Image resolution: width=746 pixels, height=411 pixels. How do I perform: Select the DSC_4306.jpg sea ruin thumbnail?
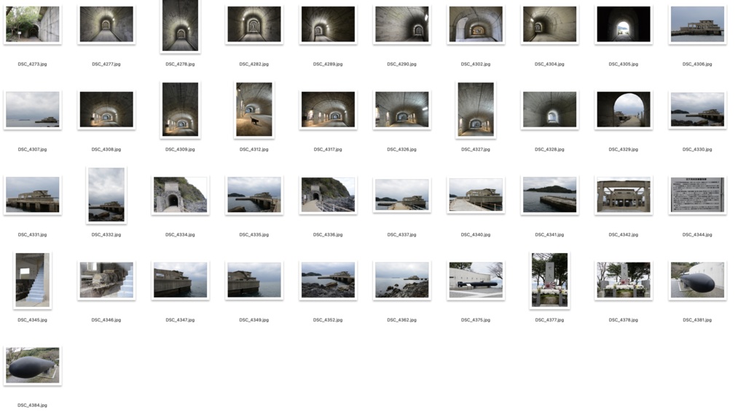(697, 24)
